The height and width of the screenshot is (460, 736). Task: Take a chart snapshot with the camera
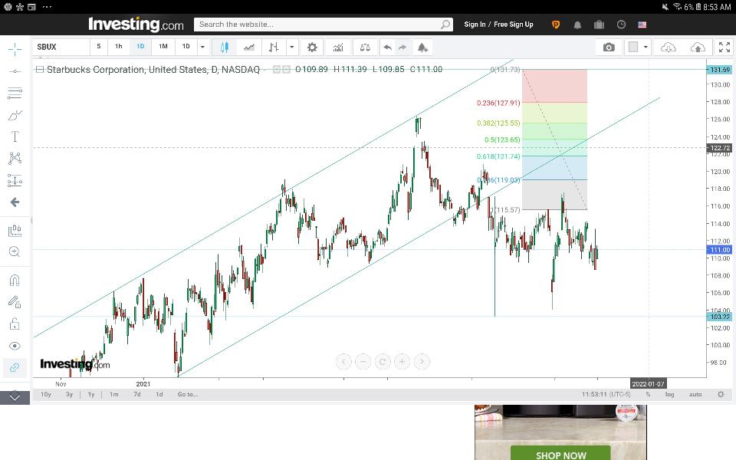click(x=609, y=47)
